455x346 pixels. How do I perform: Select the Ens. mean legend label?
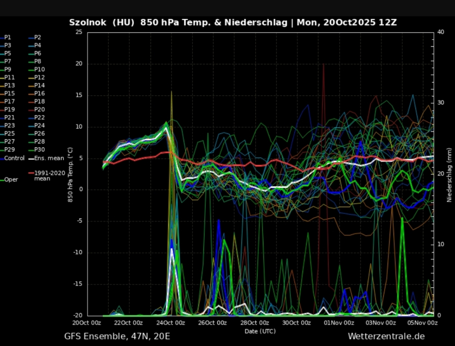[x=49, y=158]
